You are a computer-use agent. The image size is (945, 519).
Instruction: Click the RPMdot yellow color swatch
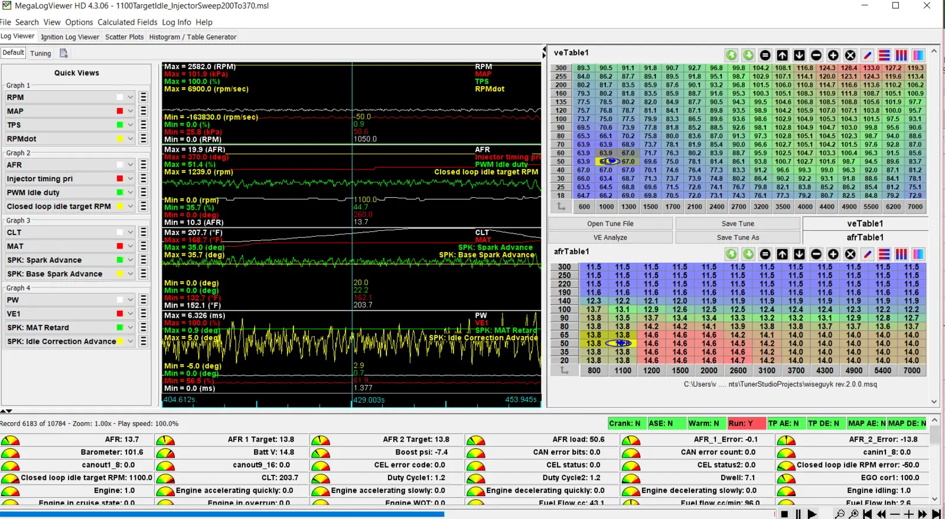pos(120,139)
